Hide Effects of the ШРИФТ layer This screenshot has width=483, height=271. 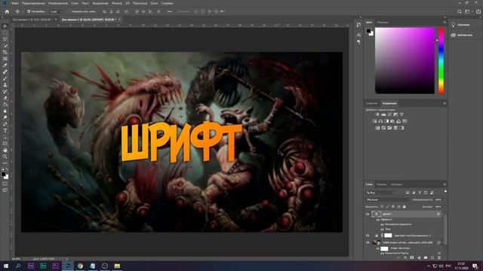point(378,220)
